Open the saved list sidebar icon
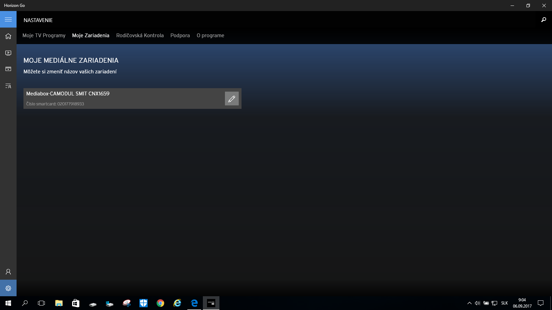The image size is (552, 310). pyautogui.click(x=8, y=86)
